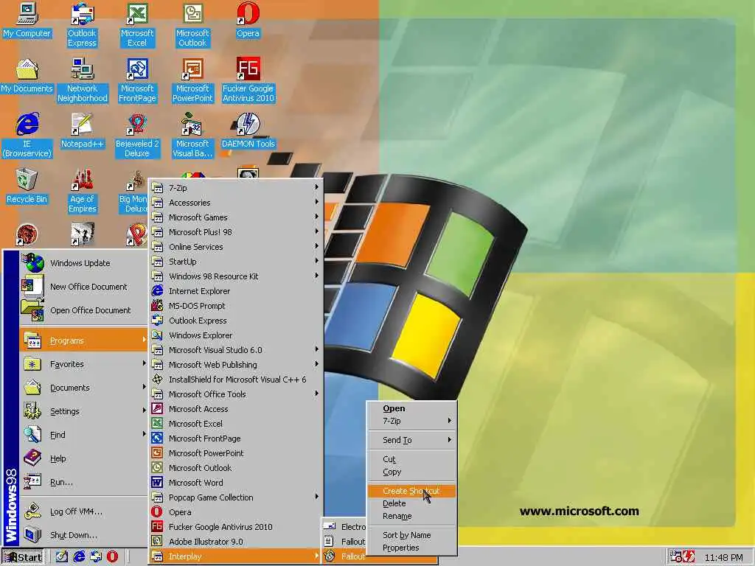The height and width of the screenshot is (566, 755).
Task: Select the My Documents desktop icon
Action: 27,76
